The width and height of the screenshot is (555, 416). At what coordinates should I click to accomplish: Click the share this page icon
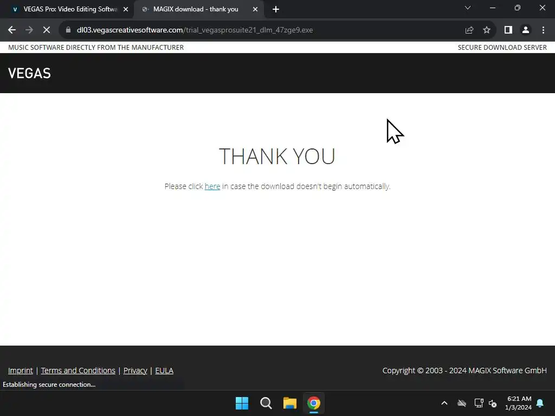tap(469, 30)
